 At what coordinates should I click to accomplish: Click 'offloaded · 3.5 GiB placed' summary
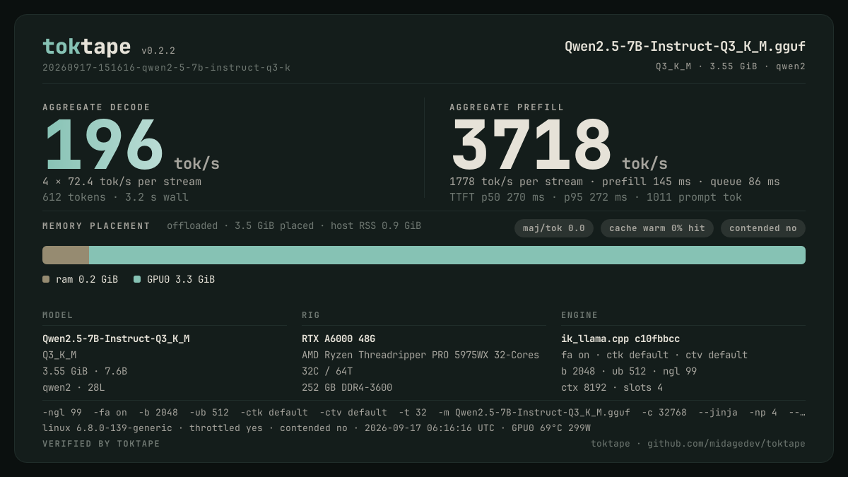click(x=294, y=226)
